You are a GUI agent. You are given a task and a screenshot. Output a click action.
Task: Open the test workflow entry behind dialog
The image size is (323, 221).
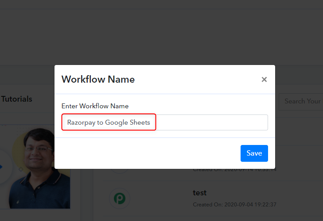(200, 193)
